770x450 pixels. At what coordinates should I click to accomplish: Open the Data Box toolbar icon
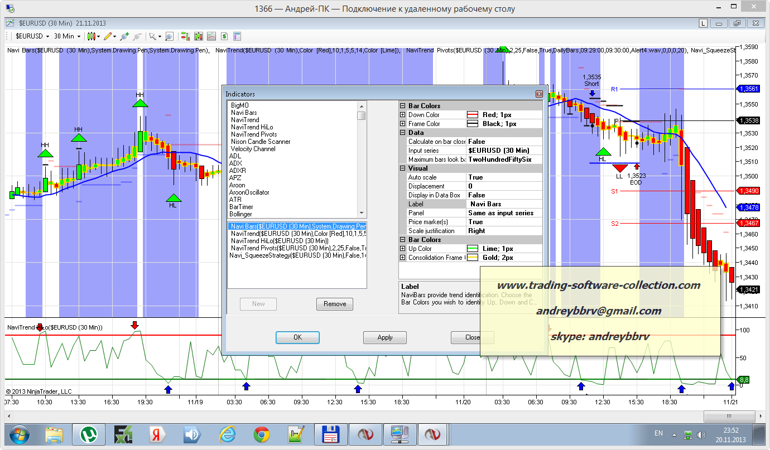point(237,36)
